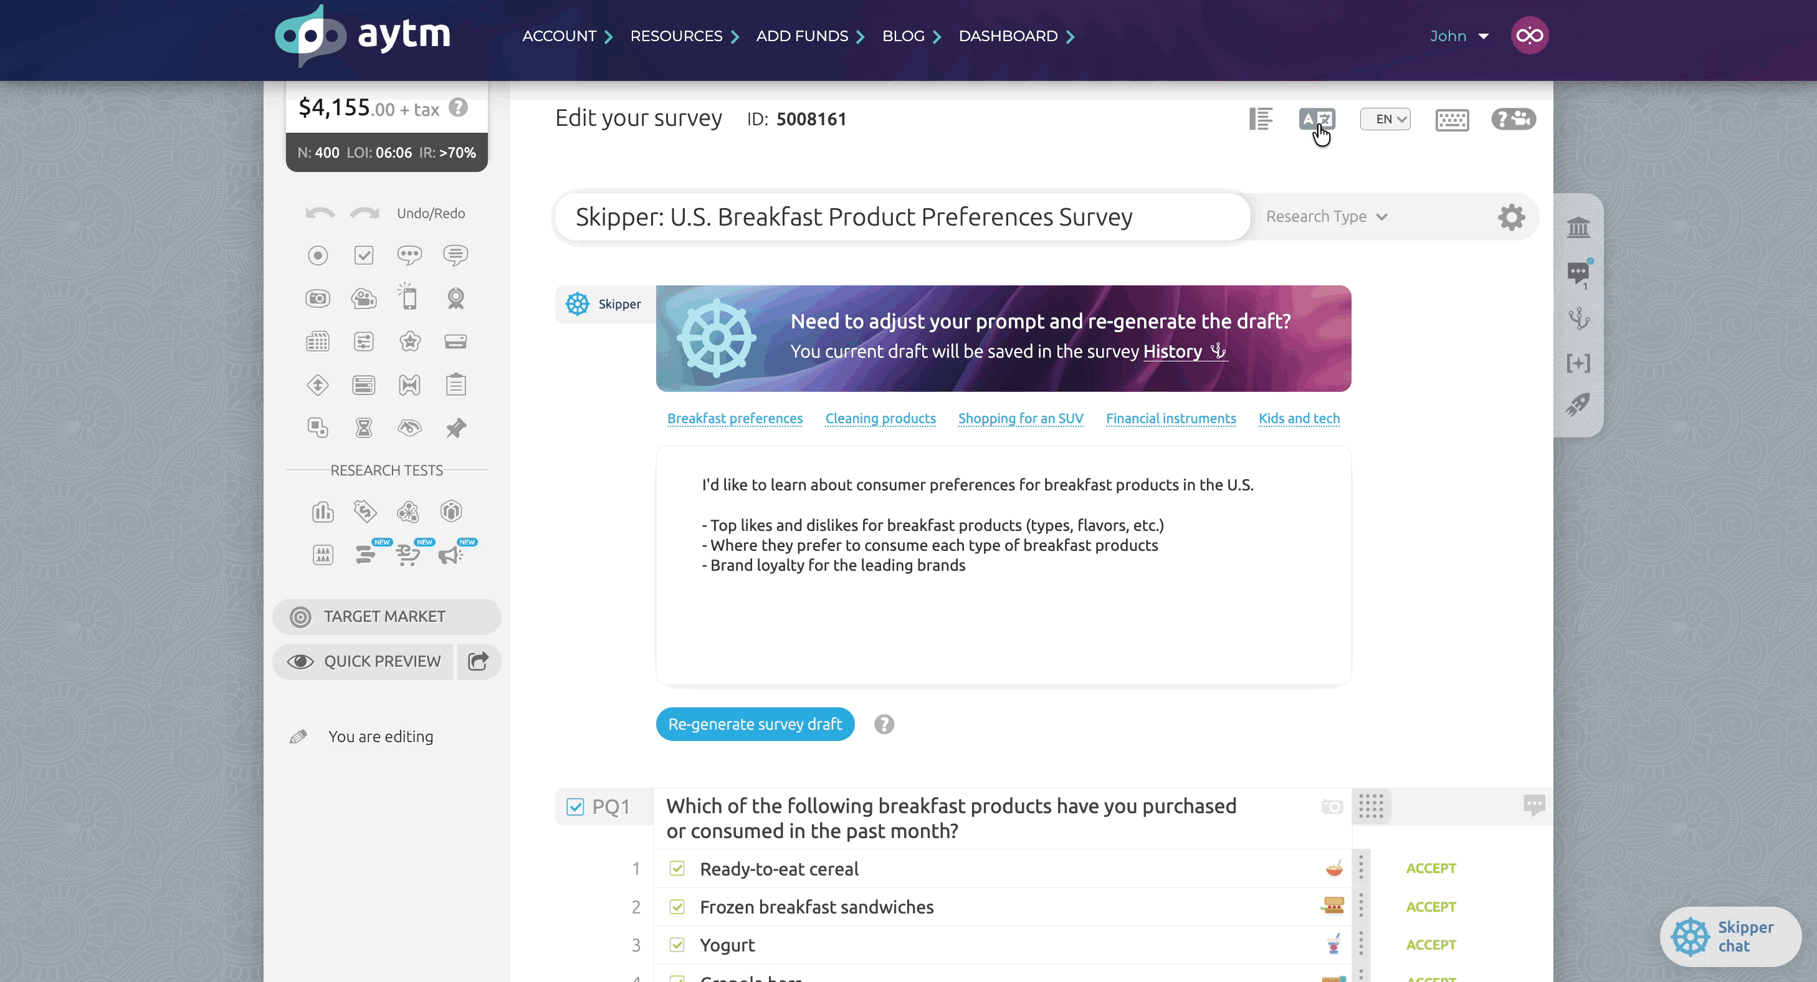Open comments icon in right sidebar
The image size is (1817, 982).
pyautogui.click(x=1578, y=273)
